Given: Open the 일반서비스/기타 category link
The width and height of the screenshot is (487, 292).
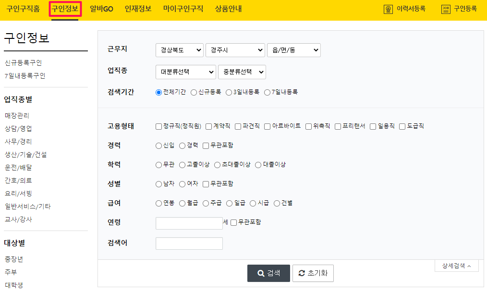Looking at the screenshot, I should 28,207.
